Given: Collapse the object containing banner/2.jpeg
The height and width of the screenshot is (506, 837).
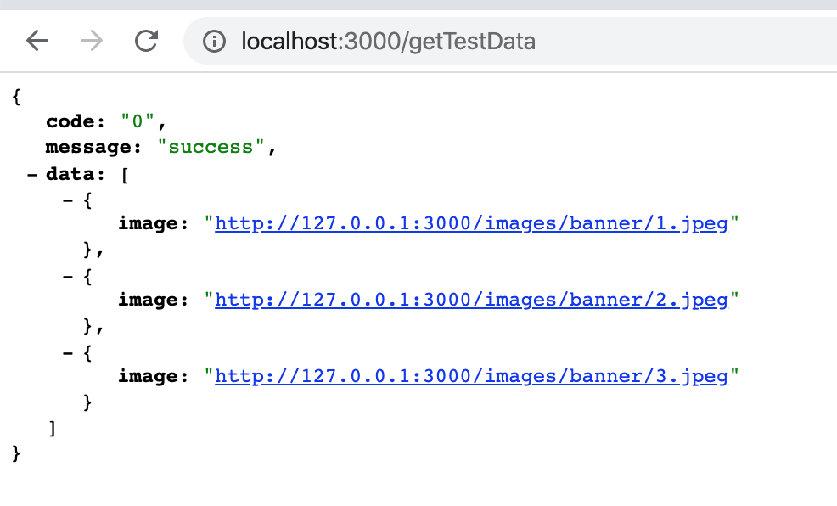Looking at the screenshot, I should pos(68,277).
